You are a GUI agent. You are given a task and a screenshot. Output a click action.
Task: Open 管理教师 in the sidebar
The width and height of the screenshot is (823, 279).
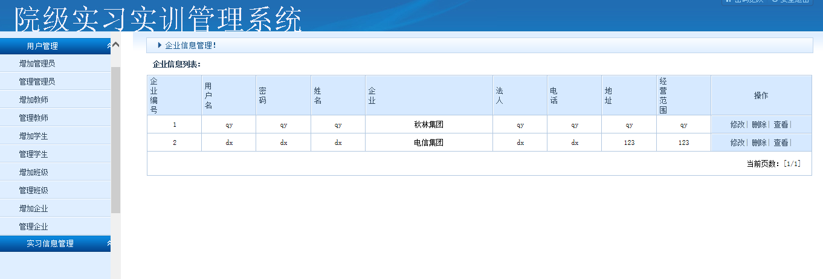33,118
